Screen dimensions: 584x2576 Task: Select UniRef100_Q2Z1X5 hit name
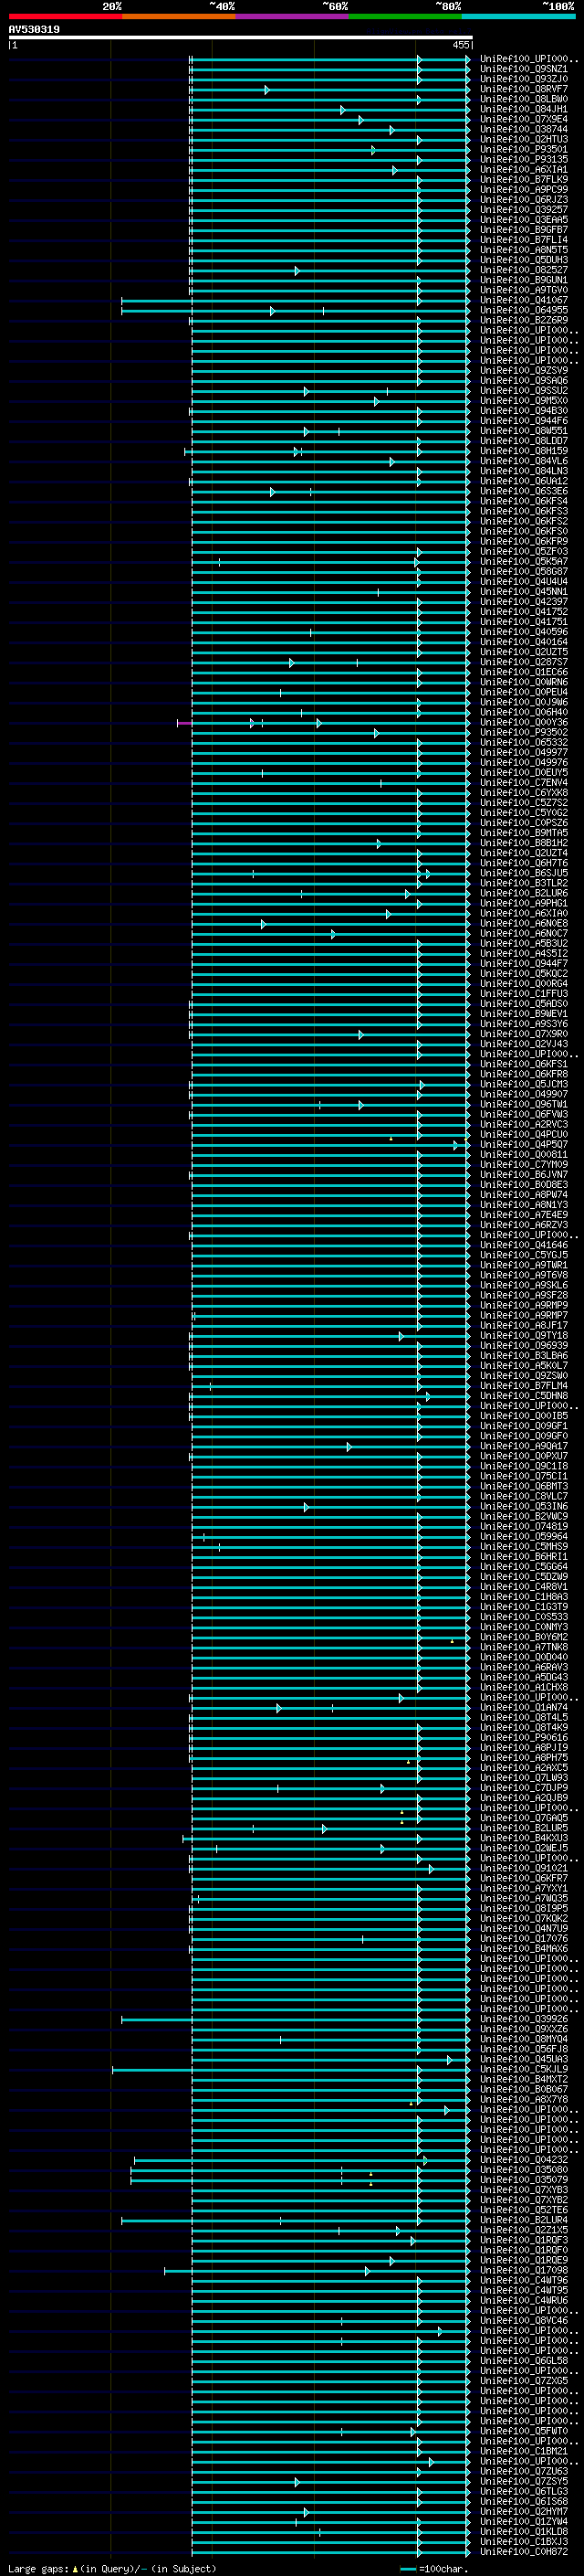(523, 2230)
